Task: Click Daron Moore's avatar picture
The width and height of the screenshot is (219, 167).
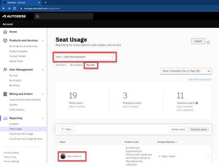Action: click(x=63, y=156)
